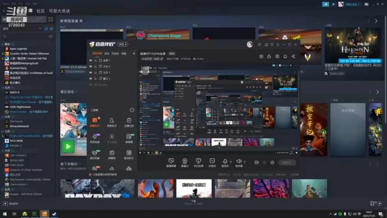
Task: Toggle the lock on 全屏 1 source
Action: point(95,60)
